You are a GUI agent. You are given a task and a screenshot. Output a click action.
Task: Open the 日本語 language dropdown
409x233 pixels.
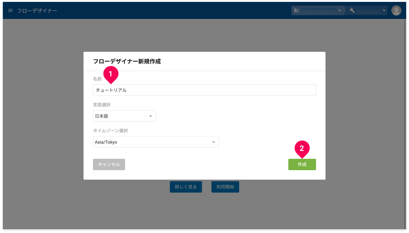(x=124, y=116)
